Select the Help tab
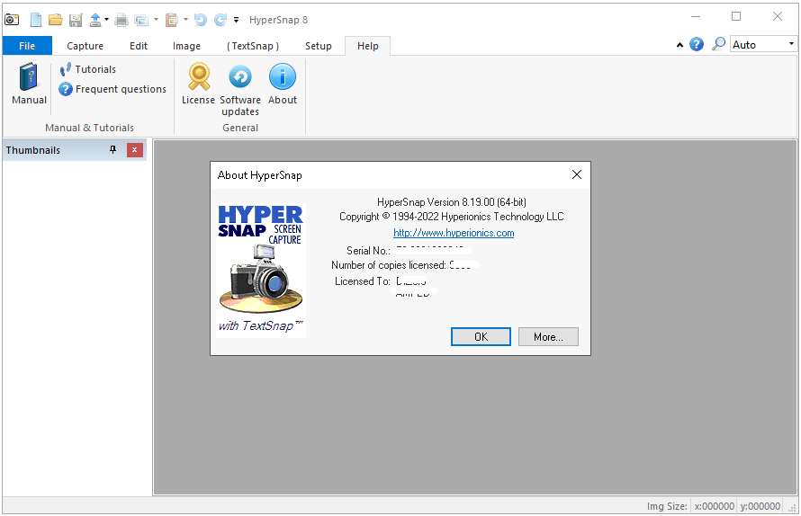The width and height of the screenshot is (801, 516). [368, 46]
